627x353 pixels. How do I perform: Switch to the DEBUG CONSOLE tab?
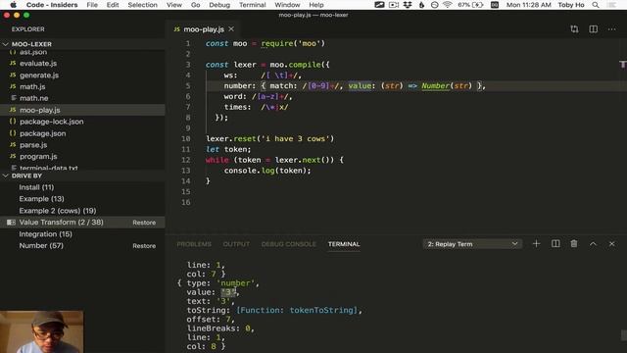pyautogui.click(x=289, y=244)
